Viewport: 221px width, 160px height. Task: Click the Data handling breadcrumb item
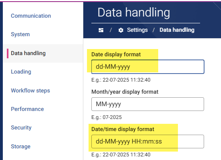point(177,30)
